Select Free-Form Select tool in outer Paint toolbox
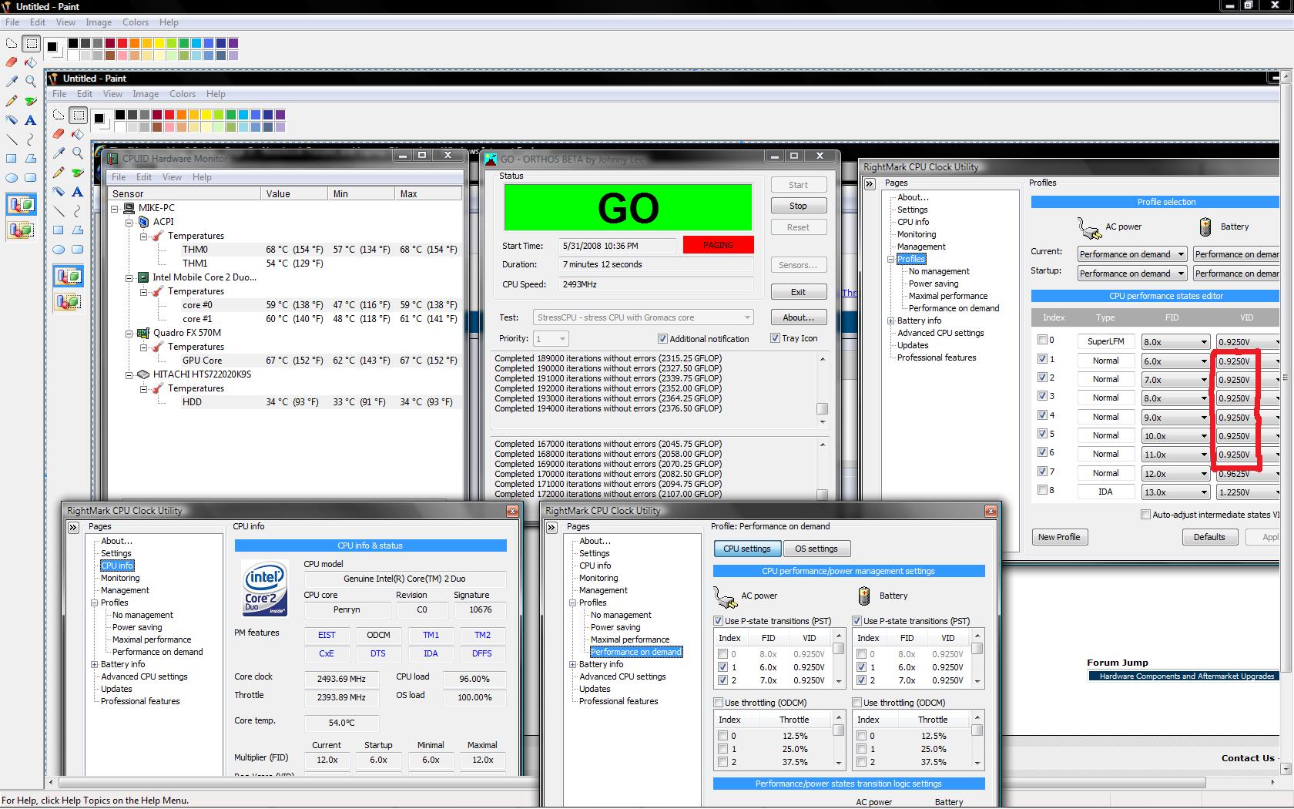Viewport: 1294px width, 809px height. click(12, 43)
